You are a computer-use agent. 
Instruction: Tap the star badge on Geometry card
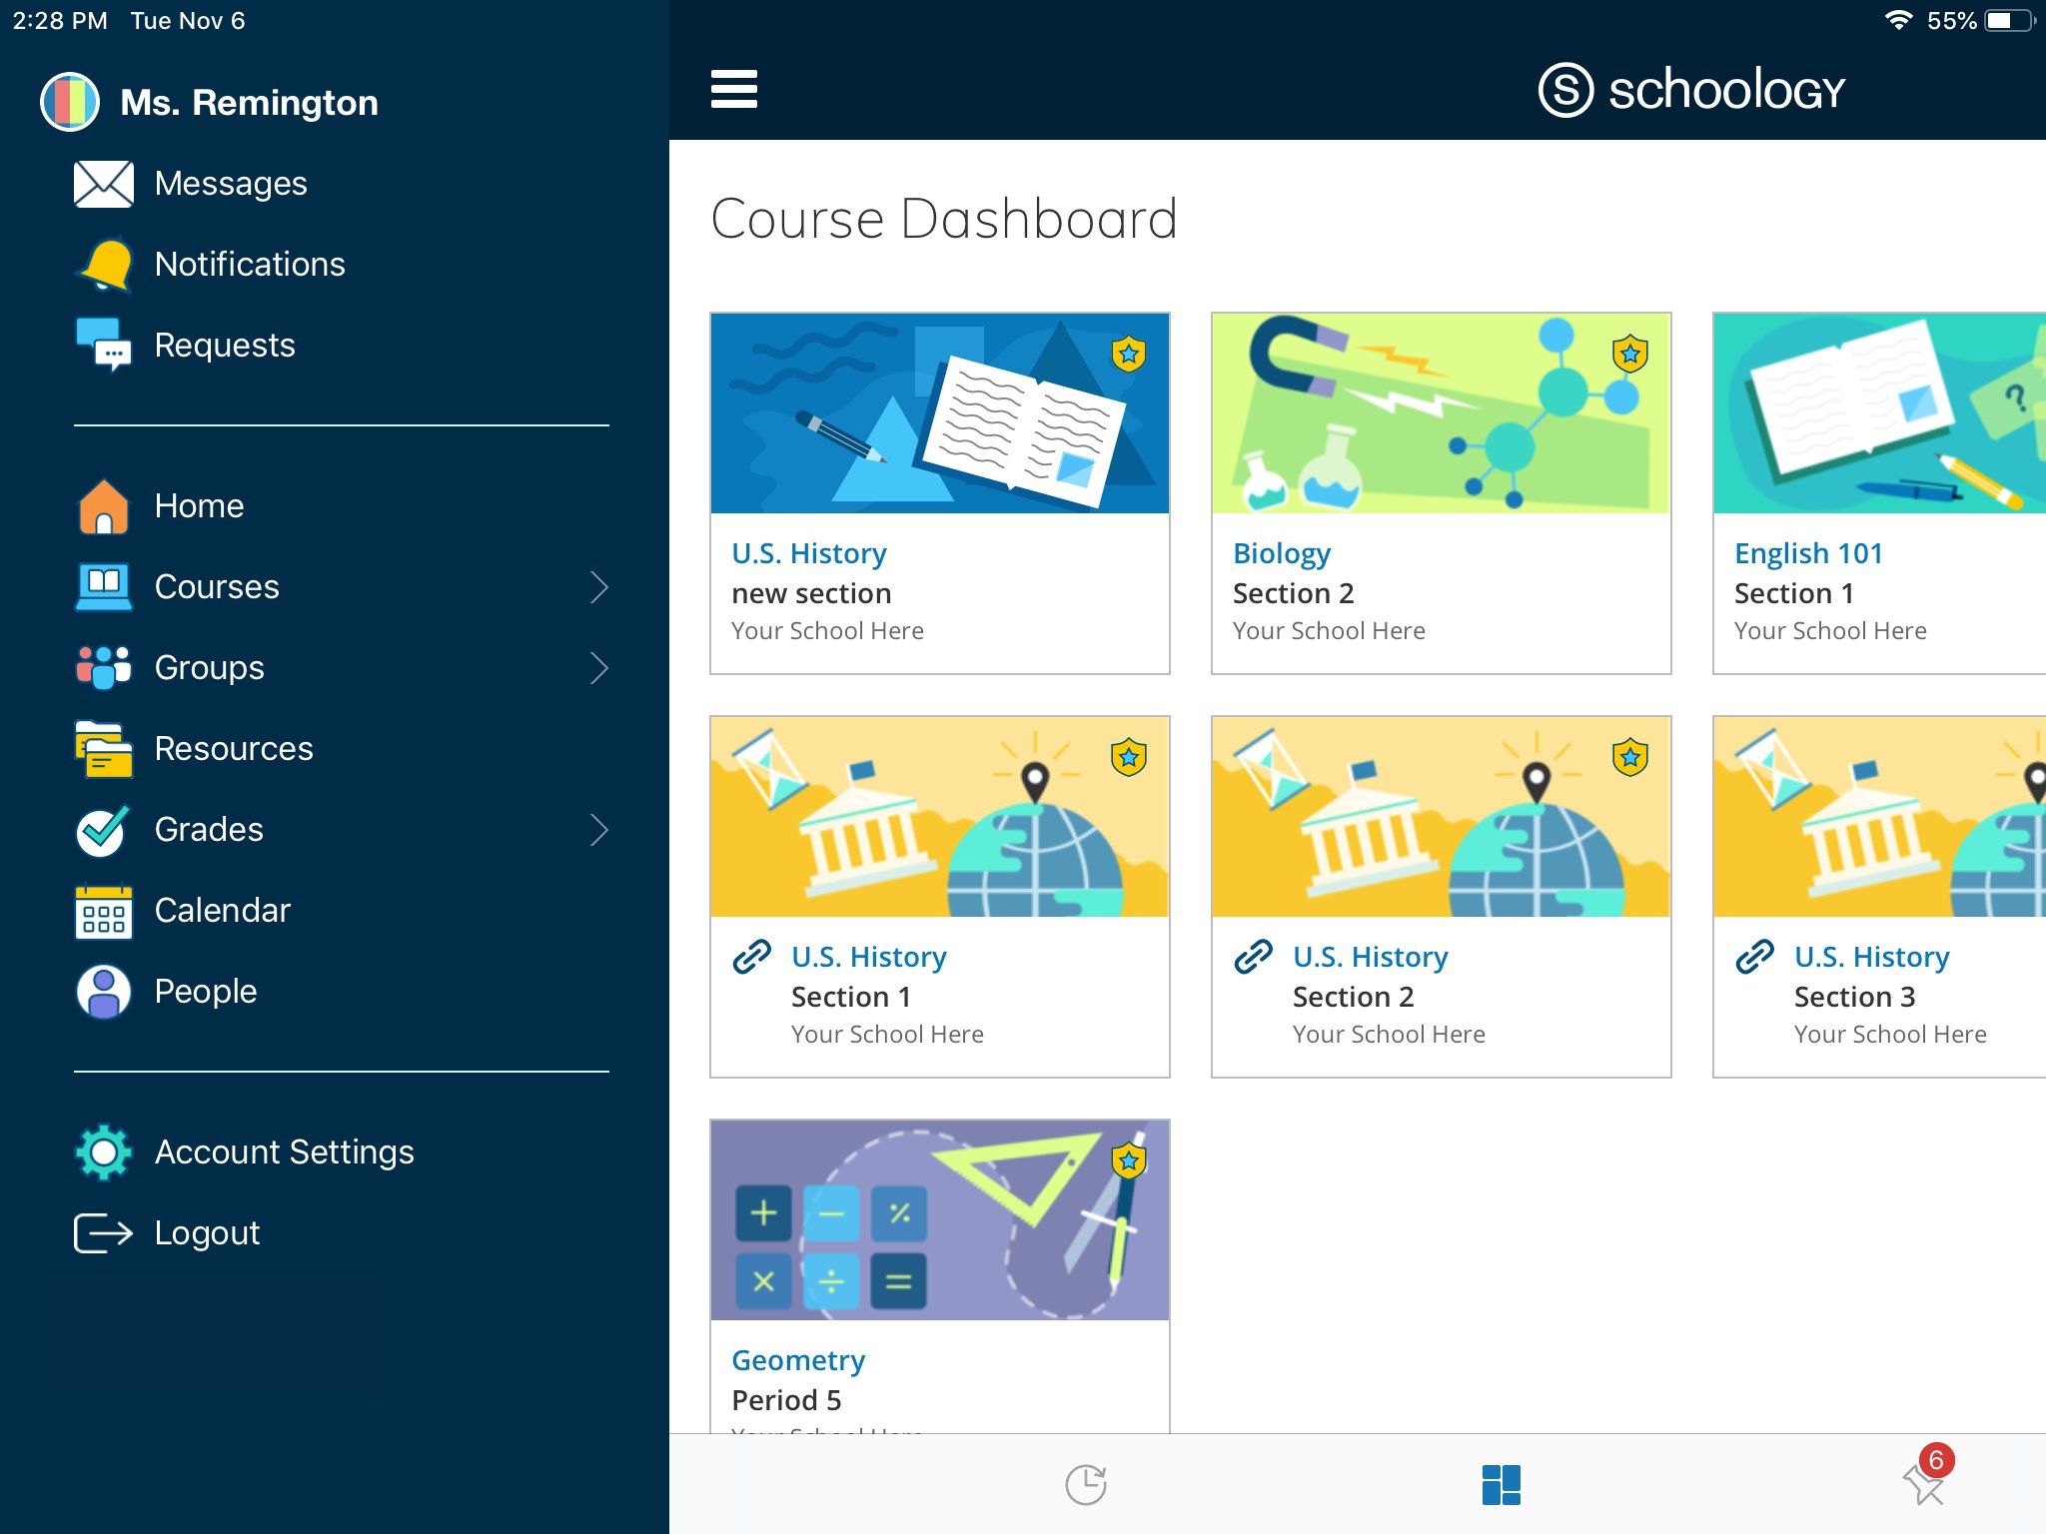pos(1128,1160)
